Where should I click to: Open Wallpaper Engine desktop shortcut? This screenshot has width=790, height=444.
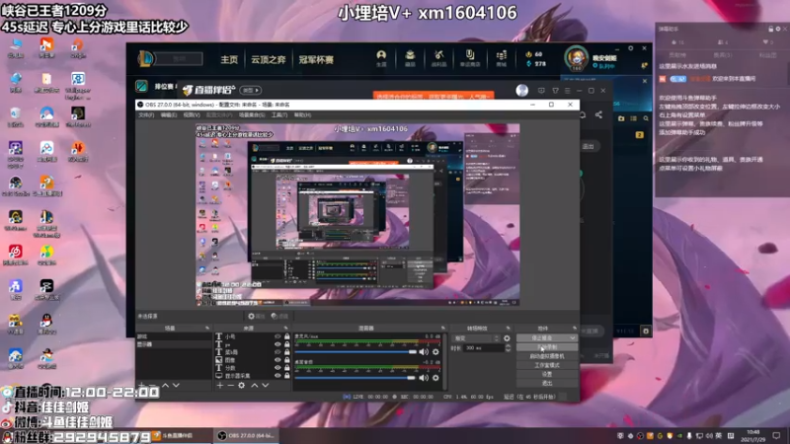pyautogui.click(x=78, y=86)
